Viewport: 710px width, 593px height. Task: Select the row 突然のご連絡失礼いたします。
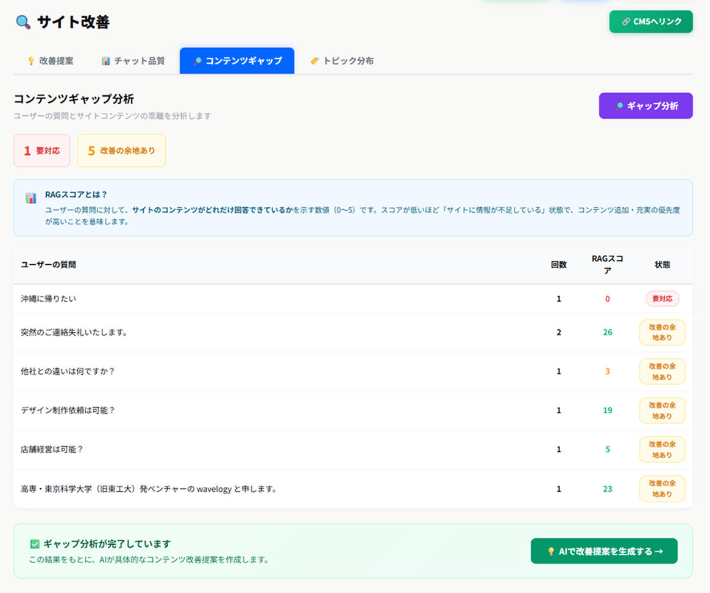point(353,332)
